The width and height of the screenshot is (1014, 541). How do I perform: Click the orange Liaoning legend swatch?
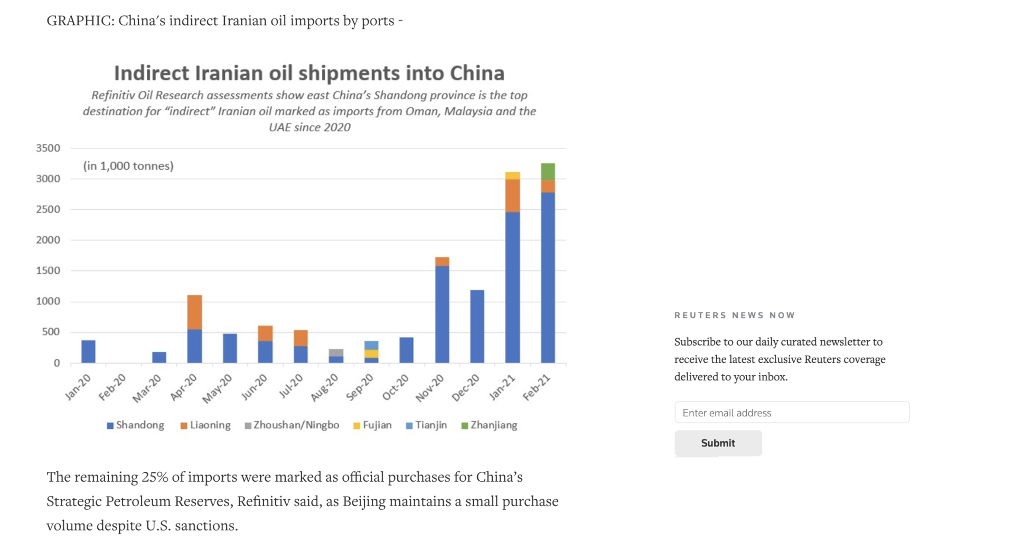click(184, 425)
